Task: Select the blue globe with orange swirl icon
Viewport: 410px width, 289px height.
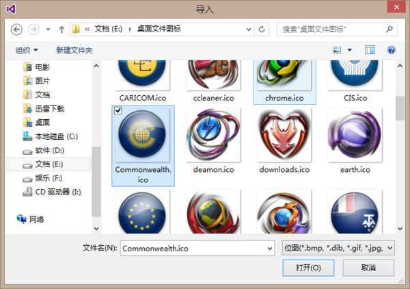Action: pos(284,212)
